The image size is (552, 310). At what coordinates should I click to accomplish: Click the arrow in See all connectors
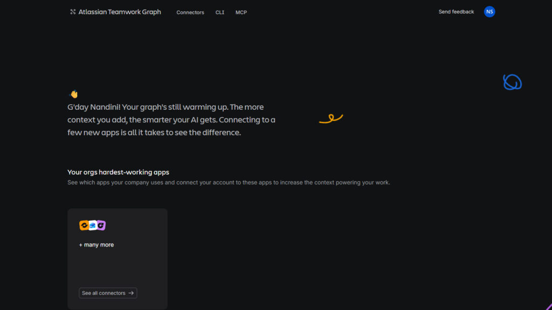click(131, 293)
